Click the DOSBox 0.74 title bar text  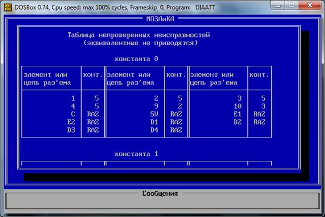click(x=114, y=8)
